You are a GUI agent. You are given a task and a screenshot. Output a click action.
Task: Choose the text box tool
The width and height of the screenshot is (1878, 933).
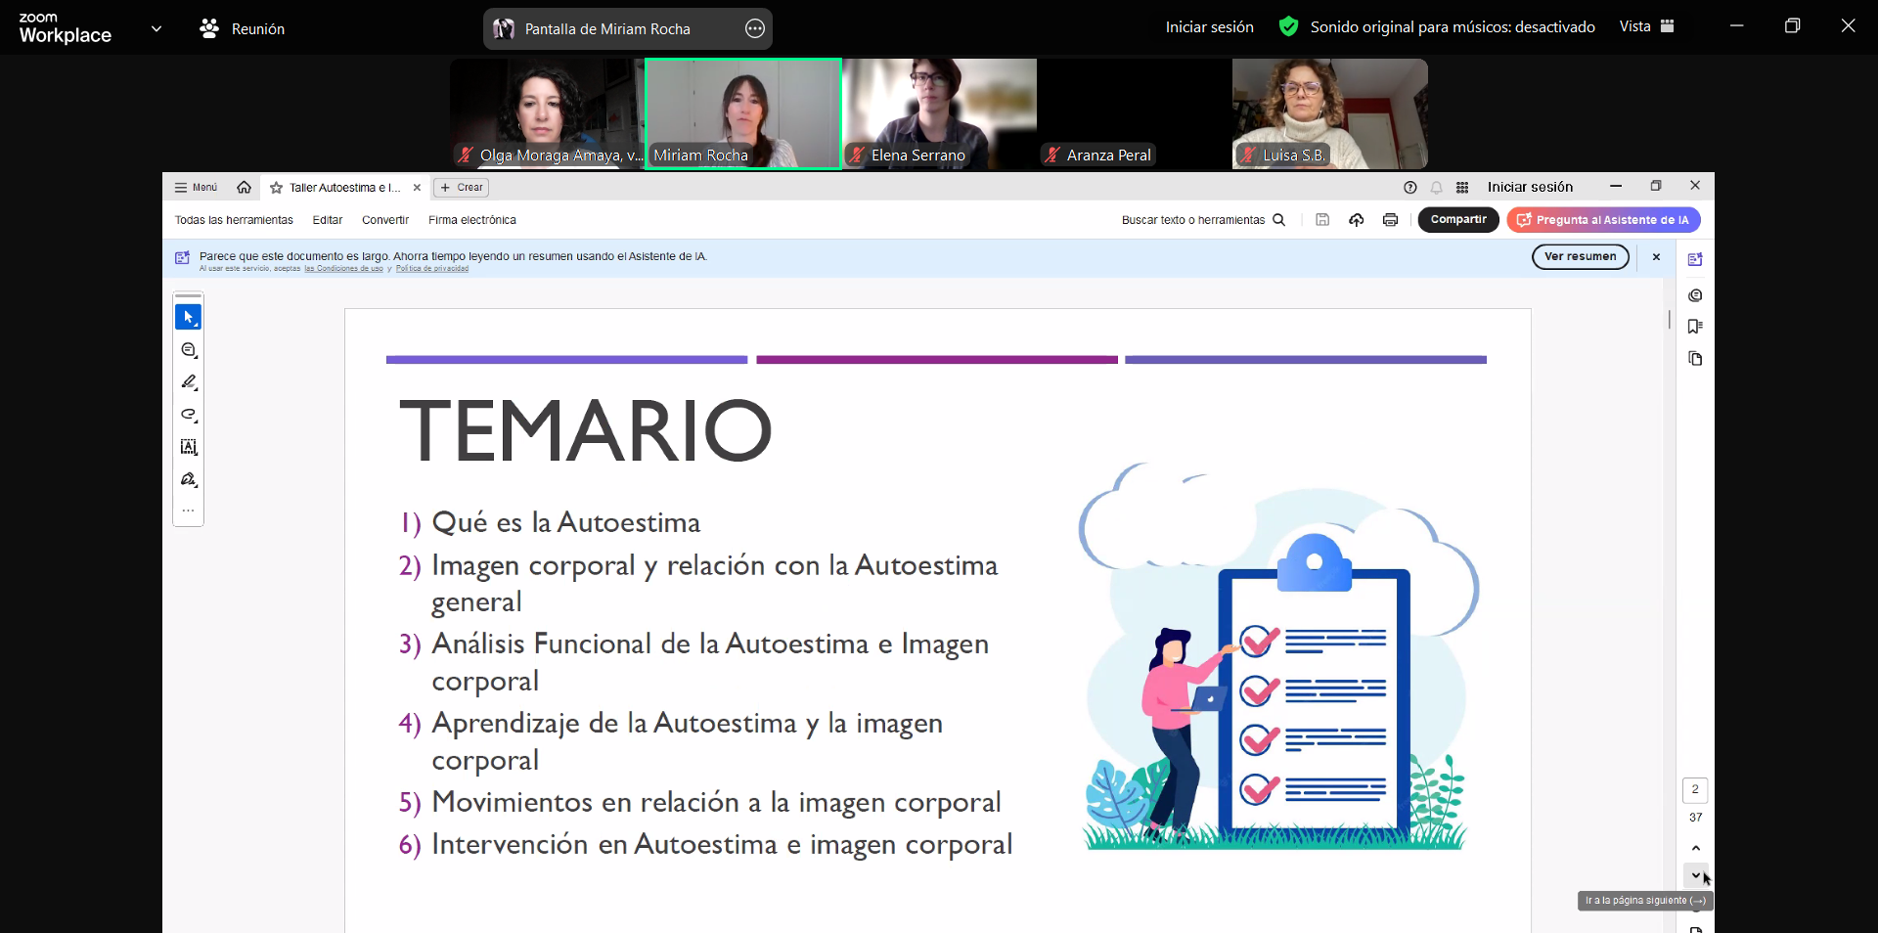[x=189, y=447]
